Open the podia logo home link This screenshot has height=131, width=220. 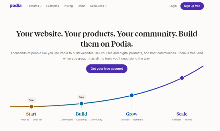click(15, 6)
